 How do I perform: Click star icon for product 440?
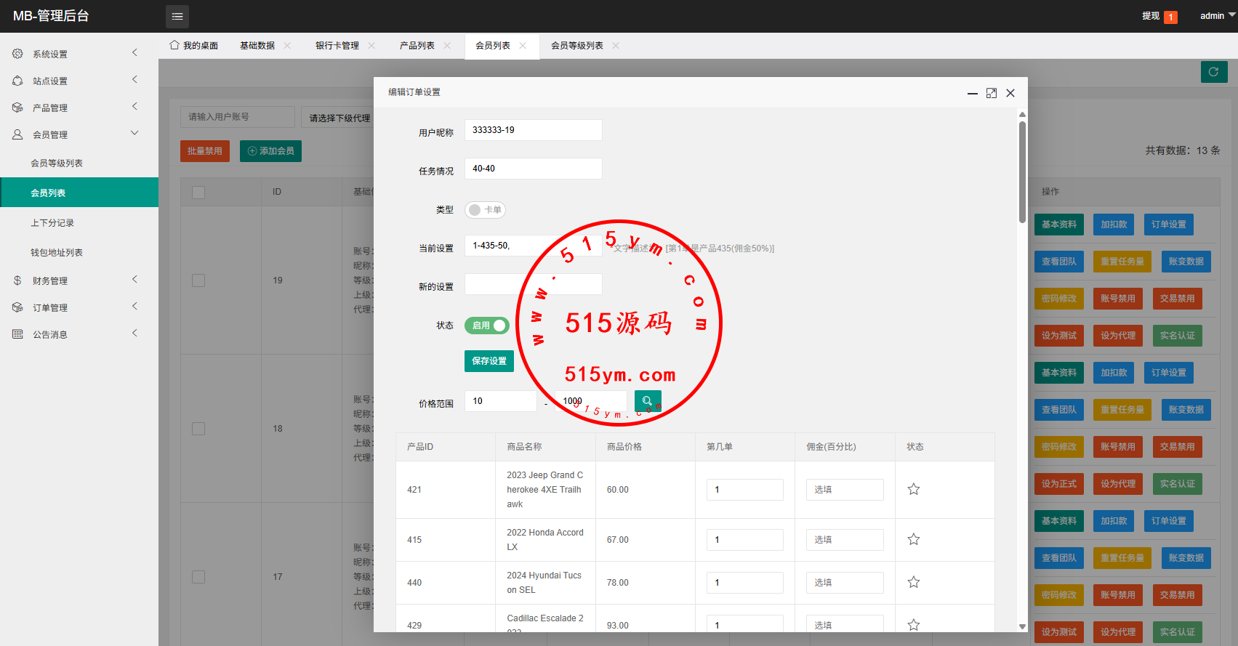pos(914,582)
